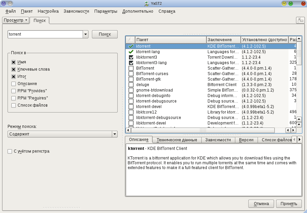Sort by the Пакет column header
The image size is (307, 213).
click(x=171, y=39)
